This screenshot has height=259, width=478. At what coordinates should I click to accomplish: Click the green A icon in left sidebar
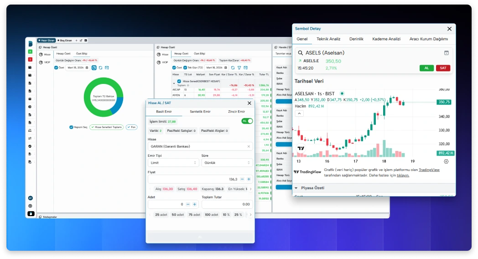(30, 52)
